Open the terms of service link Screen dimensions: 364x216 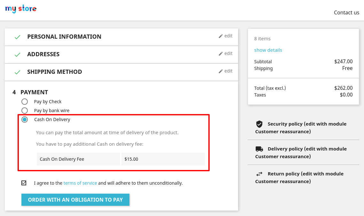tap(80, 183)
